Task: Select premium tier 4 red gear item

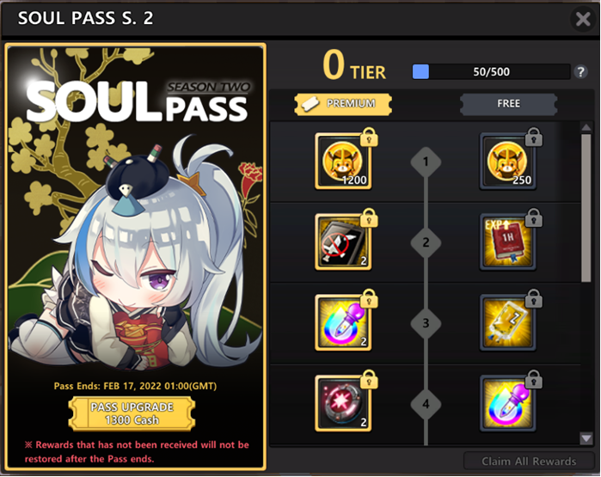Action: [x=343, y=404]
